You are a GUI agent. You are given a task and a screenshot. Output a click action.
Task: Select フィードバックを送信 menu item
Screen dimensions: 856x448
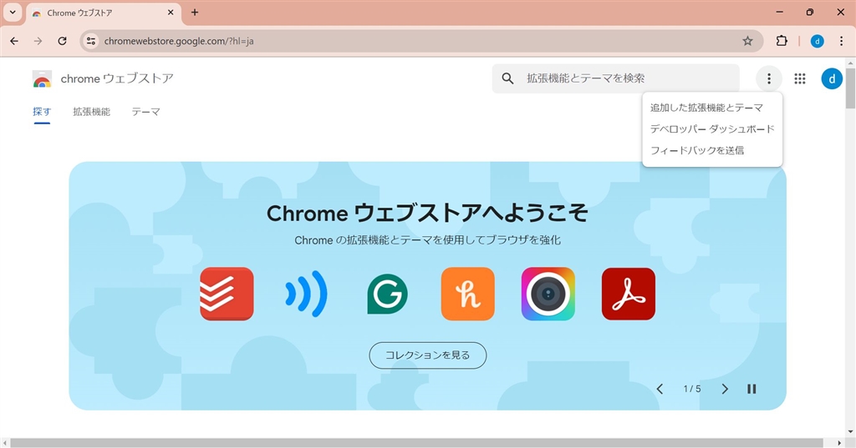712,150
